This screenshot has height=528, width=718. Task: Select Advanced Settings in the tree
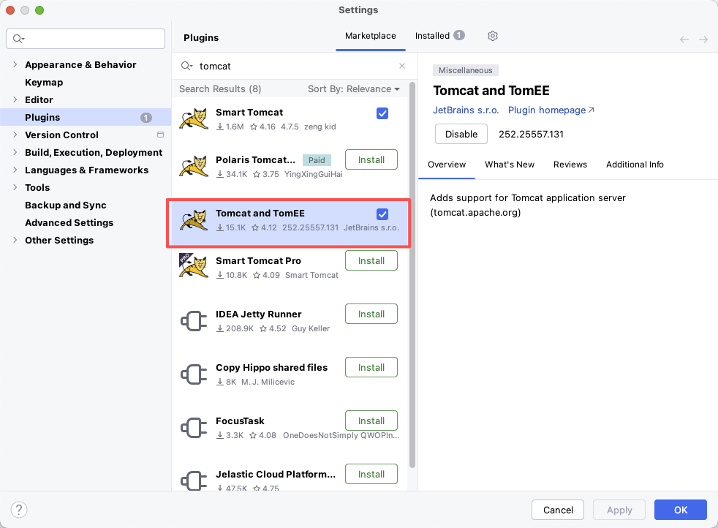(69, 222)
